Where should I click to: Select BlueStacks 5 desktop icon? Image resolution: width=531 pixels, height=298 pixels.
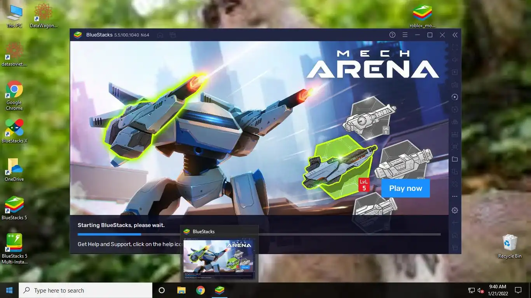(x=14, y=208)
